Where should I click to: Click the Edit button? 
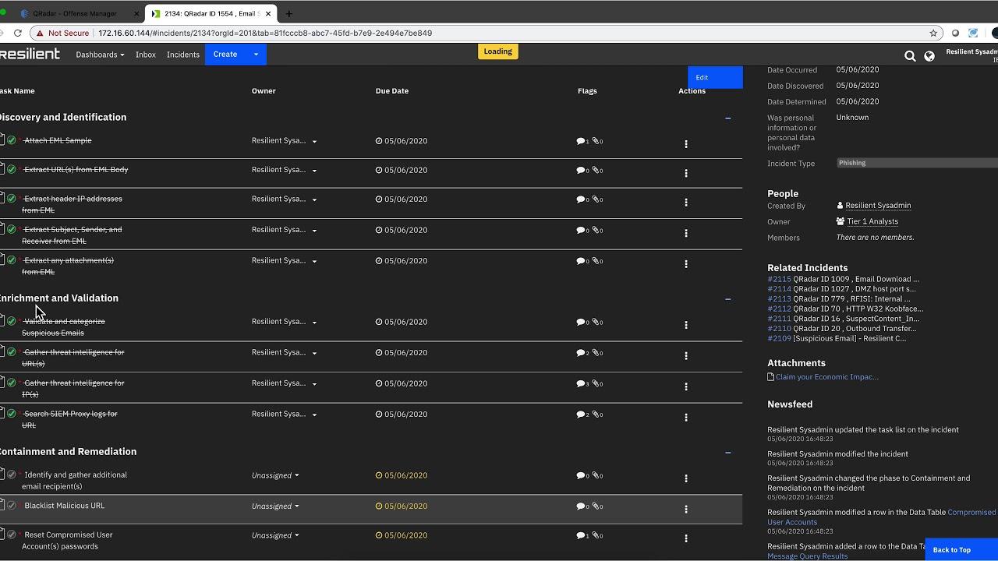tap(715, 77)
